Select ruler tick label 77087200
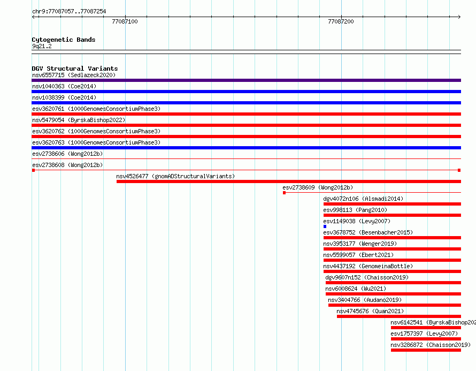 [x=341, y=21]
